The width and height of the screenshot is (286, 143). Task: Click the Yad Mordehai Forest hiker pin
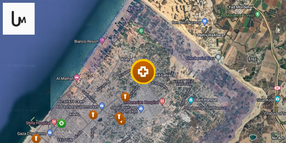pyautogui.click(x=257, y=15)
